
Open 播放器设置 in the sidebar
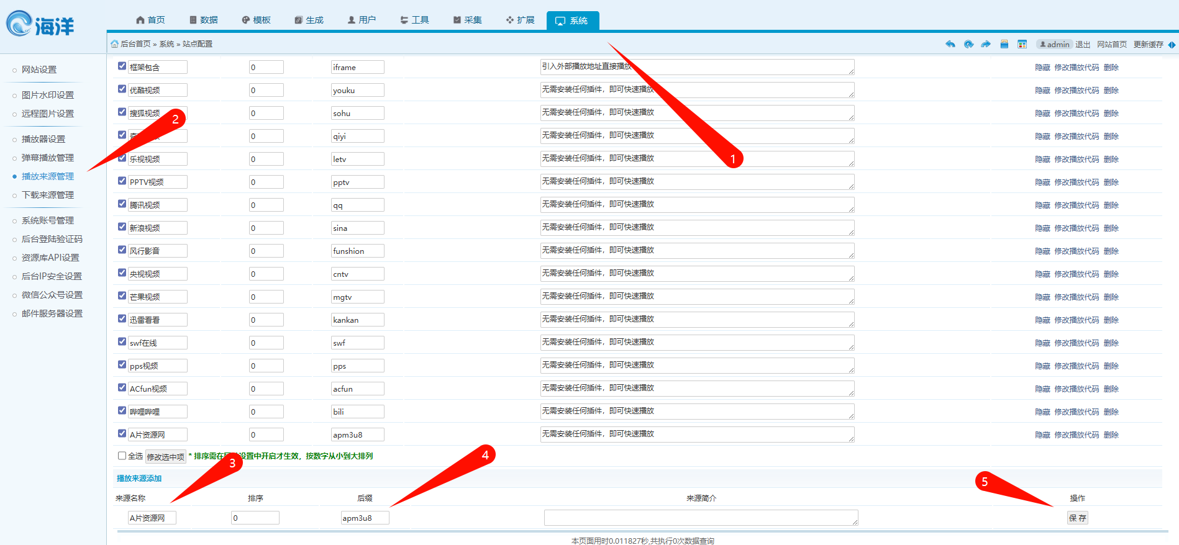[x=43, y=139]
